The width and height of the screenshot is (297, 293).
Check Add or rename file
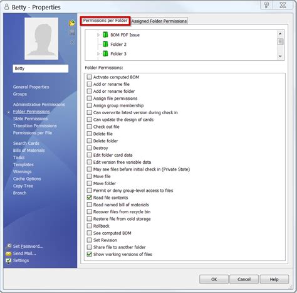pyautogui.click(x=90, y=84)
